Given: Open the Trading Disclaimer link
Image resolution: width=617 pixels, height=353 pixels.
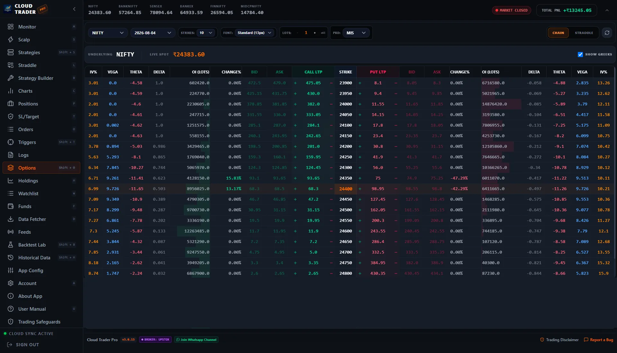Looking at the screenshot, I should [559, 340].
